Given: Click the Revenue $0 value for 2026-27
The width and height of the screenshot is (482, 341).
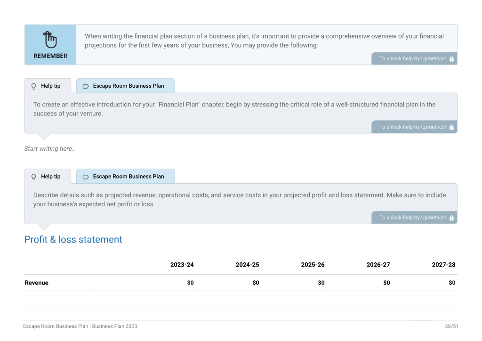Looking at the screenshot, I should click(387, 283).
